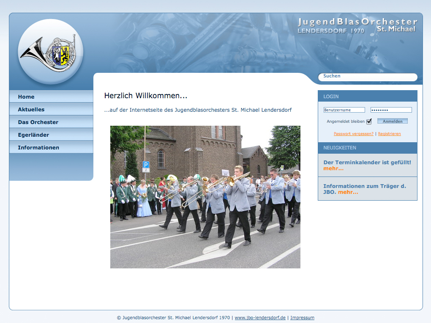Click the Anmelden button
The width and height of the screenshot is (431, 323).
pyautogui.click(x=393, y=121)
